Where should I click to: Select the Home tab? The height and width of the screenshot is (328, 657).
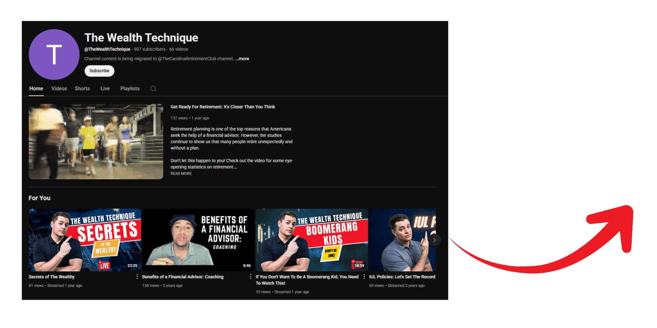pos(36,89)
